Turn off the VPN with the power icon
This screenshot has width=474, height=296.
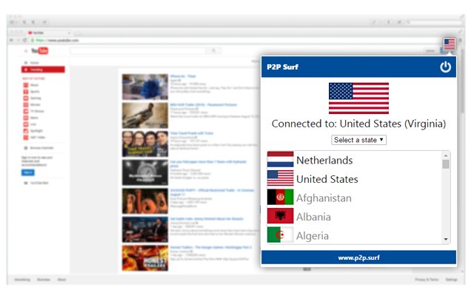pos(445,67)
